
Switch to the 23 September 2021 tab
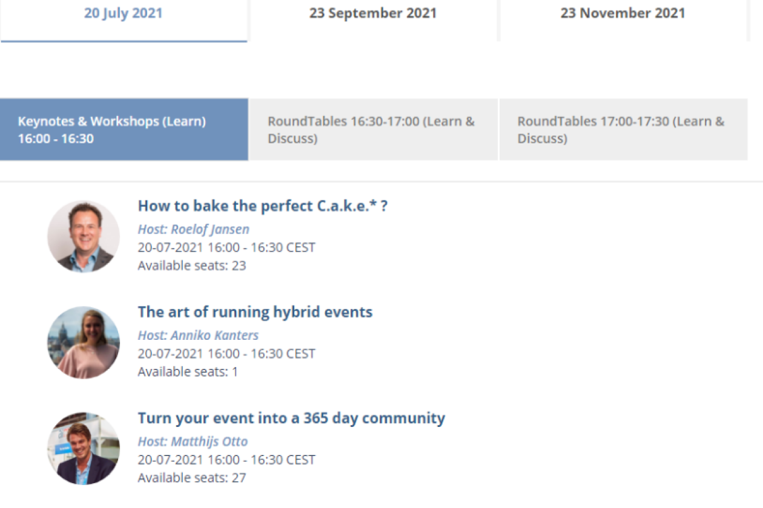coord(372,14)
